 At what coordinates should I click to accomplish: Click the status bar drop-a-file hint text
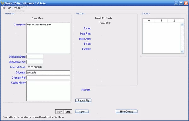point(33,117)
